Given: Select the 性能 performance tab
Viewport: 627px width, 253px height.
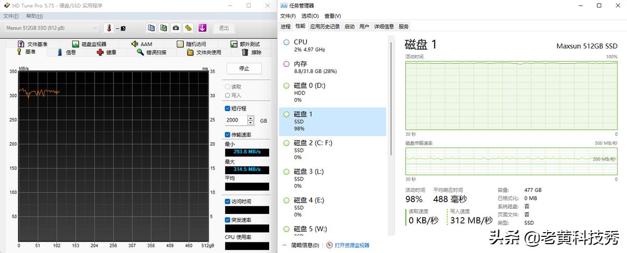Looking at the screenshot, I should (x=300, y=26).
